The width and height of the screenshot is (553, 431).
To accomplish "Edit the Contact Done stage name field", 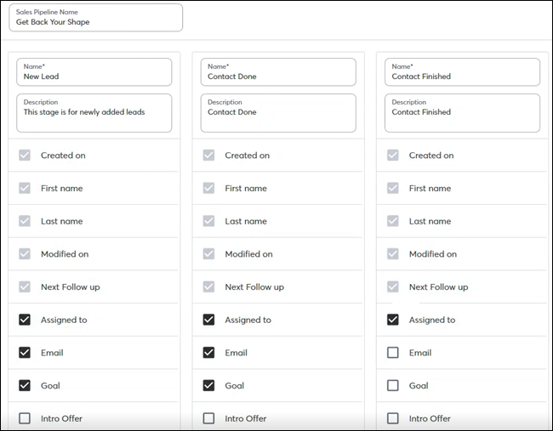I will click(x=278, y=72).
